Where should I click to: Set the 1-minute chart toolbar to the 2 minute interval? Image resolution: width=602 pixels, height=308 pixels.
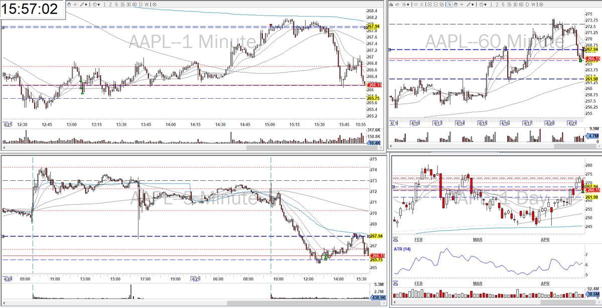(x=110, y=4)
